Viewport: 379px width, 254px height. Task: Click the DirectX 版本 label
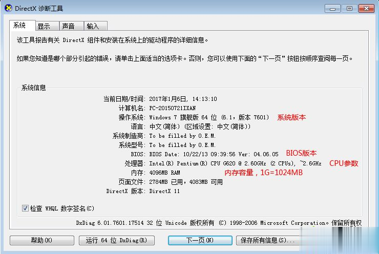point(125,191)
